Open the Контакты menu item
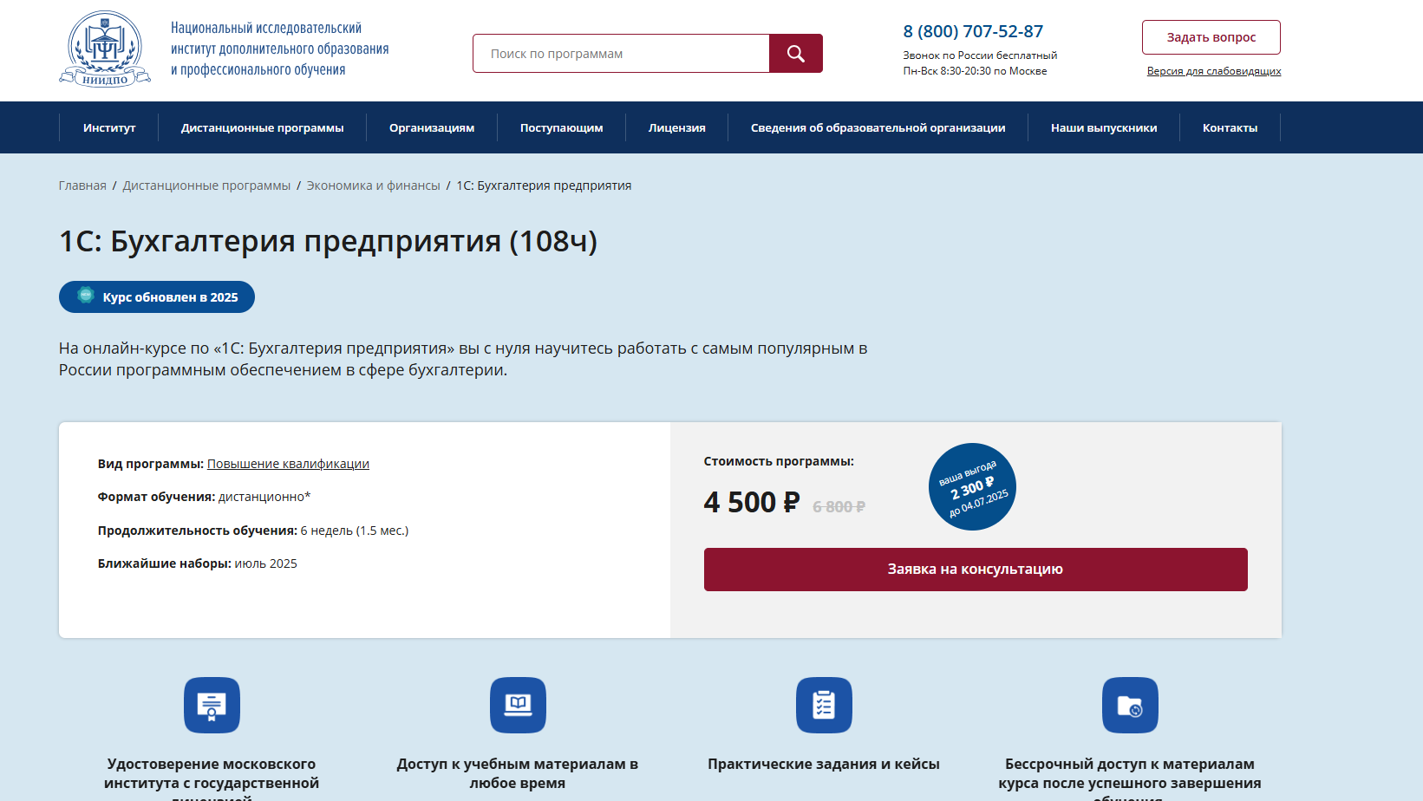 [x=1230, y=127]
